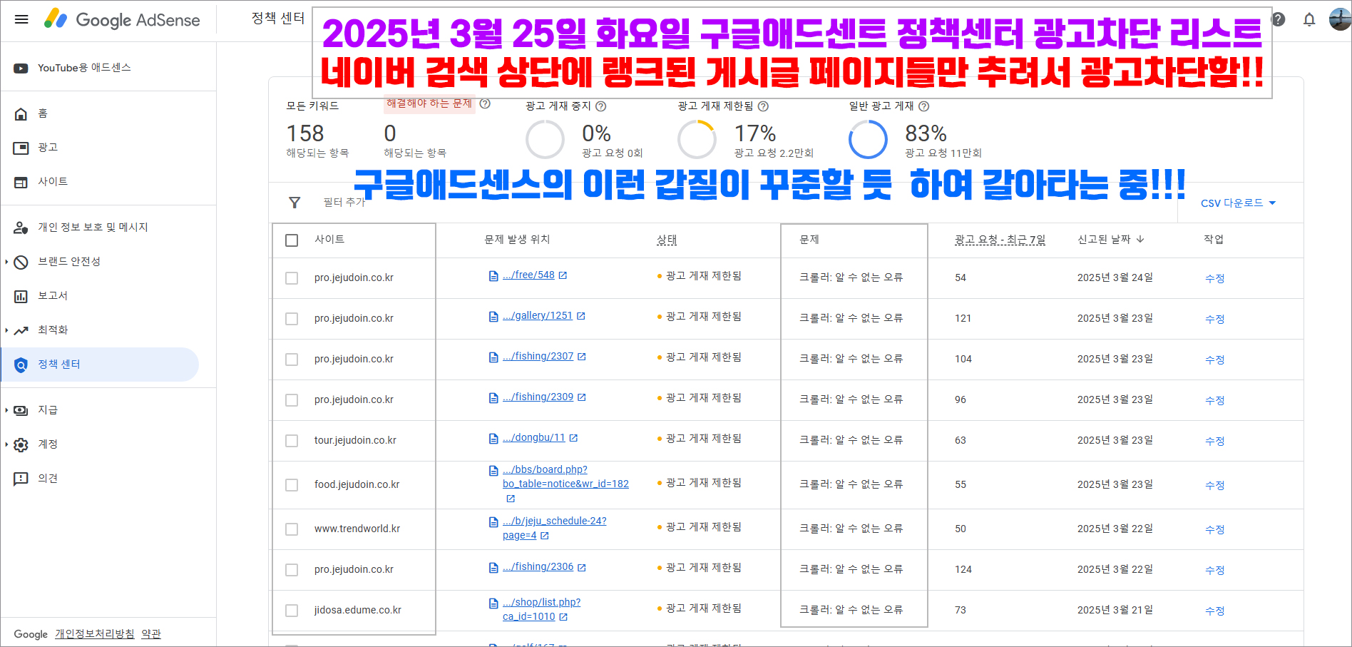Expand 지급 sidebar group

[x=6, y=410]
